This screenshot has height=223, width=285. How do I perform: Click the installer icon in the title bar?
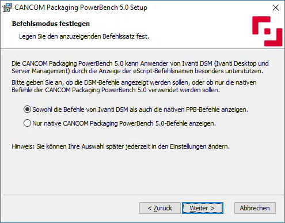coord(7,7)
